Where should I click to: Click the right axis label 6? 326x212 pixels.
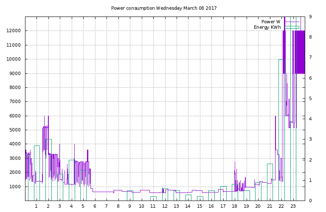(310, 78)
